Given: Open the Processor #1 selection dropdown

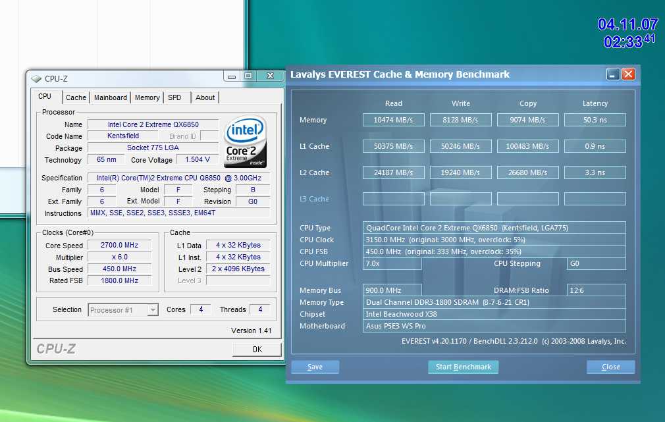Looking at the screenshot, I should pos(123,310).
